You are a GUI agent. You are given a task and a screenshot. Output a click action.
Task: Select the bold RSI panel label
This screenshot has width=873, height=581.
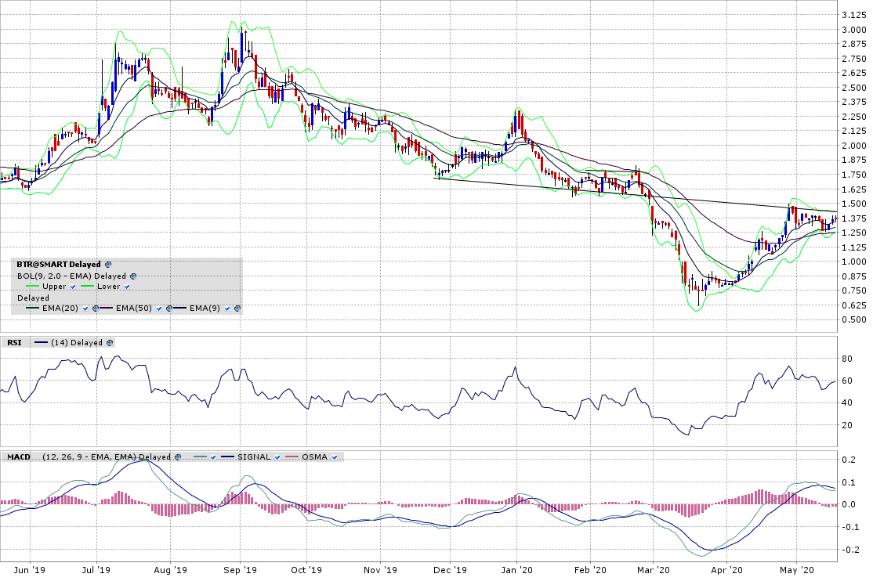point(14,342)
